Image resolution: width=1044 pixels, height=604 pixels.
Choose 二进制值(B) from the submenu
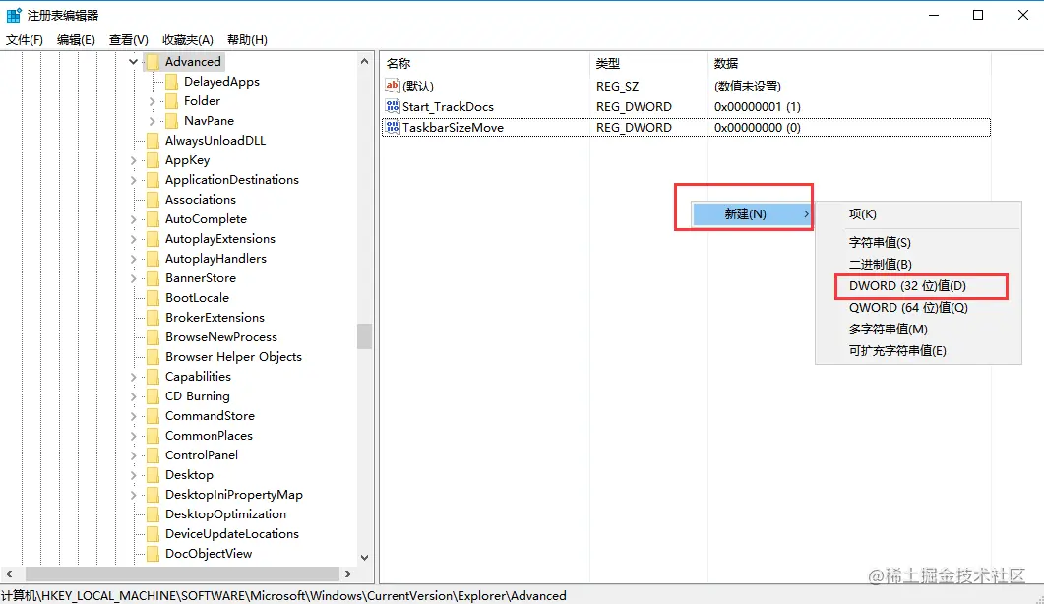coord(918,265)
